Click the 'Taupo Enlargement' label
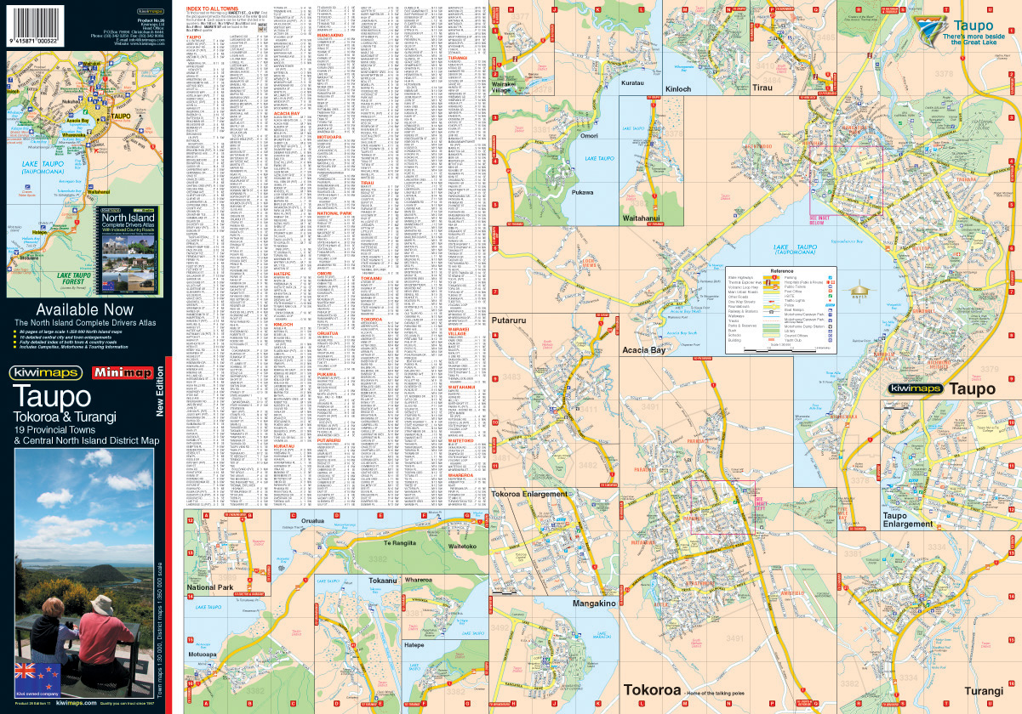Screen dimensions: 1022x714 click(908, 519)
